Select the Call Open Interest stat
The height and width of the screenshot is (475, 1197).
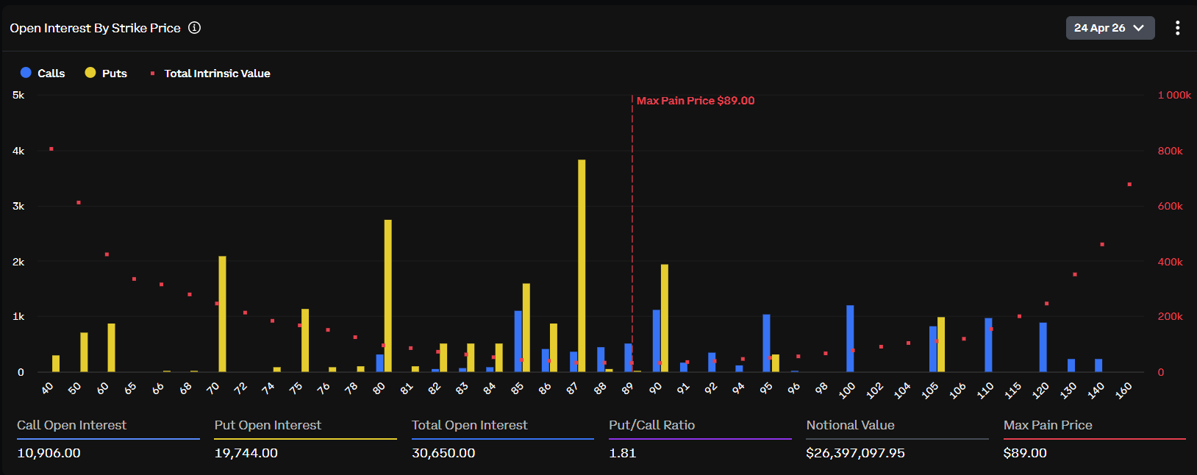tap(71, 425)
